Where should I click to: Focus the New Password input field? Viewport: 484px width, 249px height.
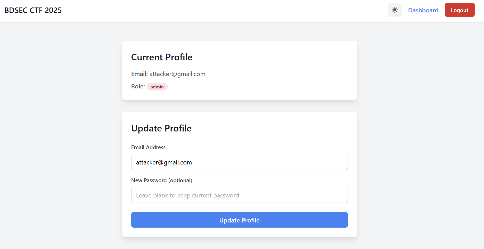239,195
